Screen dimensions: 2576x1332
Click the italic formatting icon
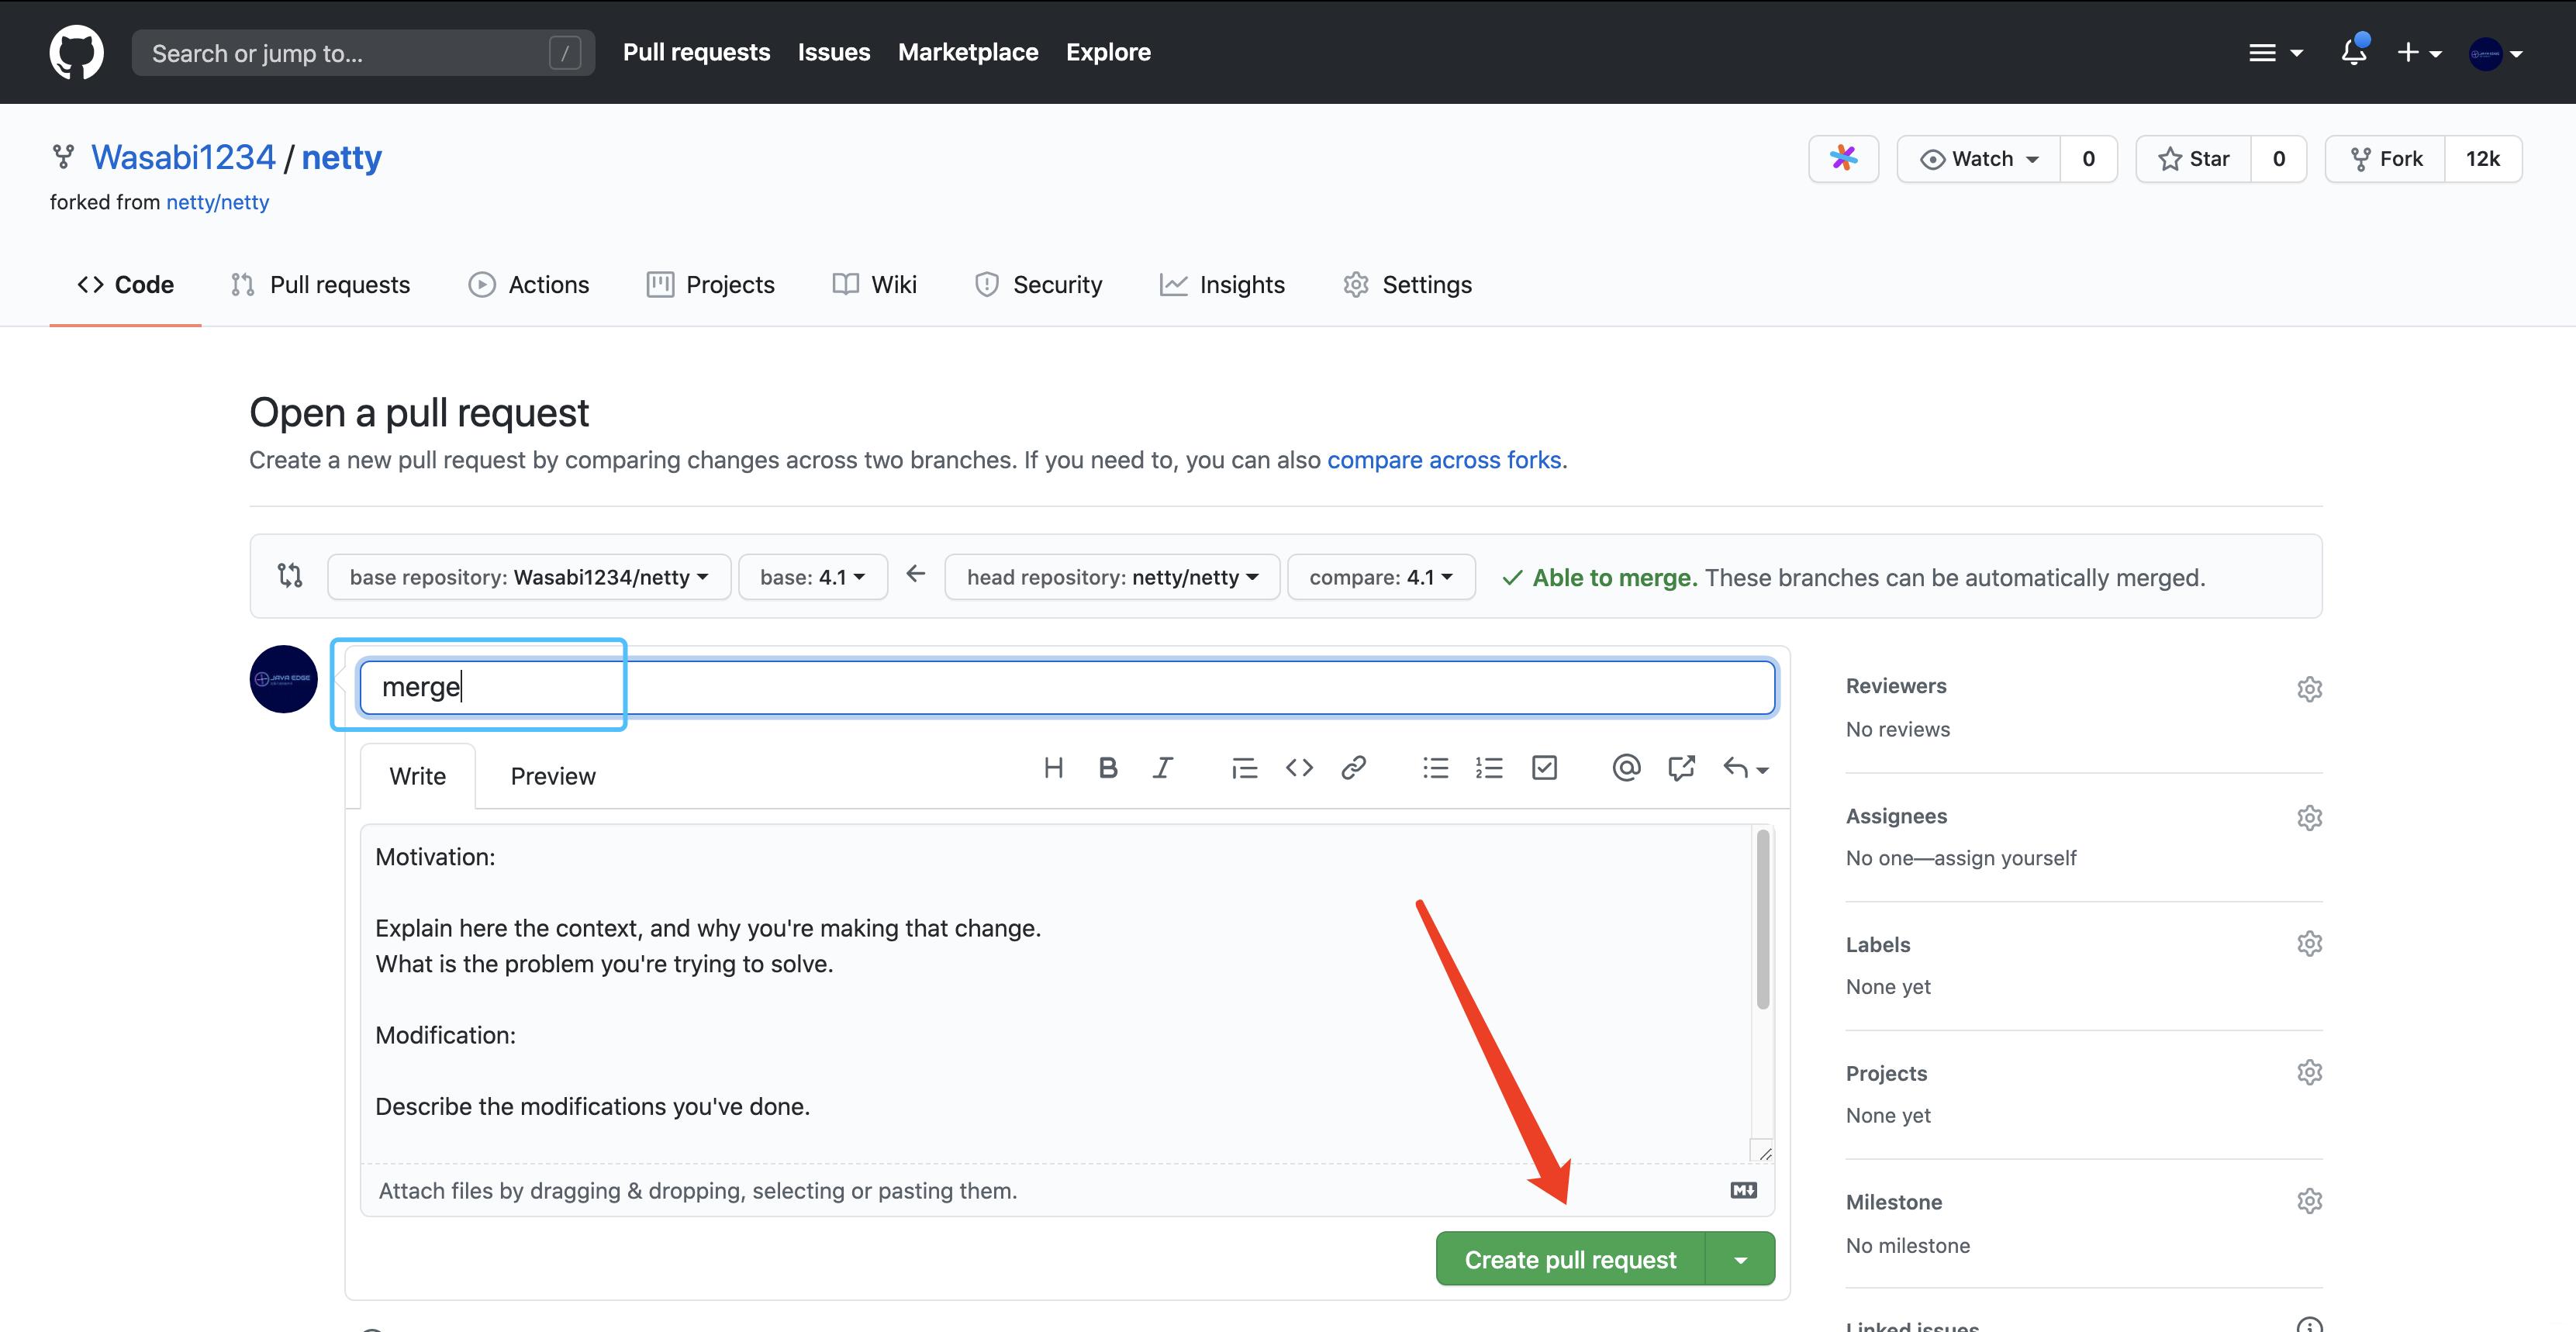1162,768
